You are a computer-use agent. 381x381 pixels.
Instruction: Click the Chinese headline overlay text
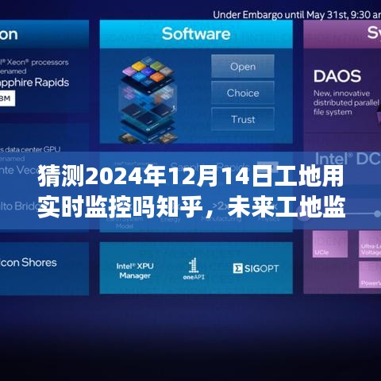pyautogui.click(x=191, y=191)
